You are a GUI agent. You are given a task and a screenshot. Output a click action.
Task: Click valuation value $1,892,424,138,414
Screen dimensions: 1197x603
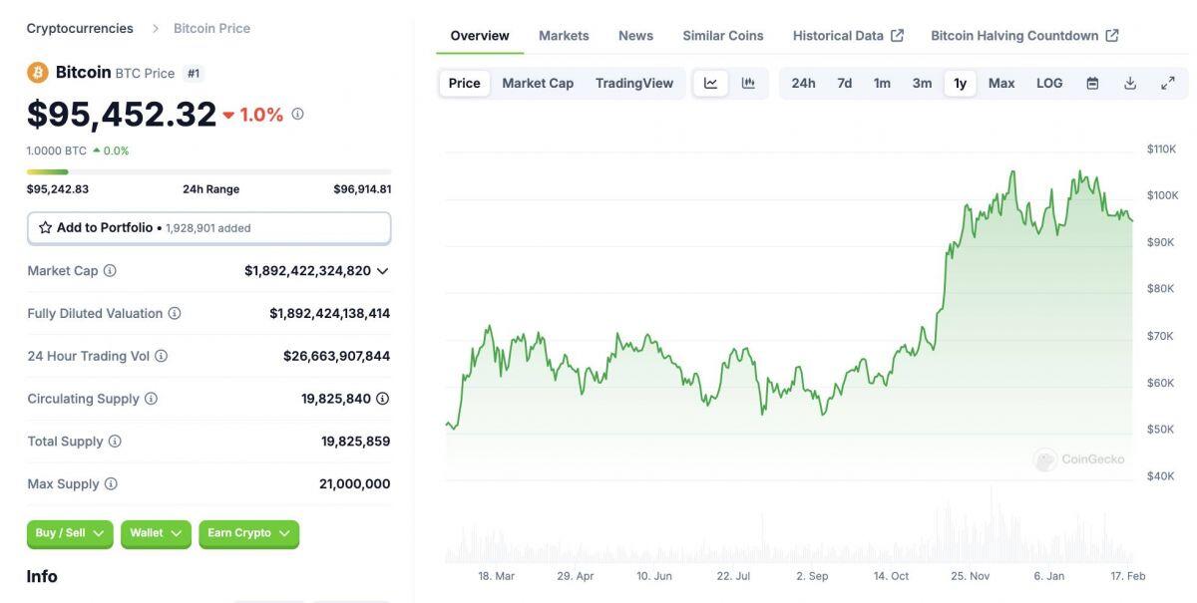click(x=329, y=313)
